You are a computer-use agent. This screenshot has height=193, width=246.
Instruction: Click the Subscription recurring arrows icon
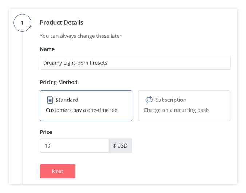pyautogui.click(x=149, y=100)
